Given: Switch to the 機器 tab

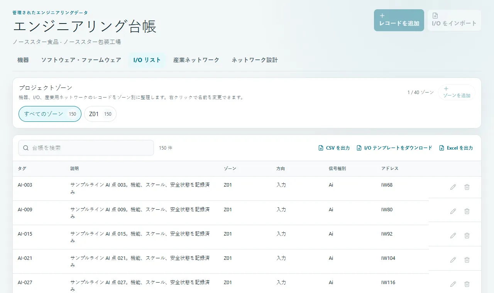Looking at the screenshot, I should point(23,60).
